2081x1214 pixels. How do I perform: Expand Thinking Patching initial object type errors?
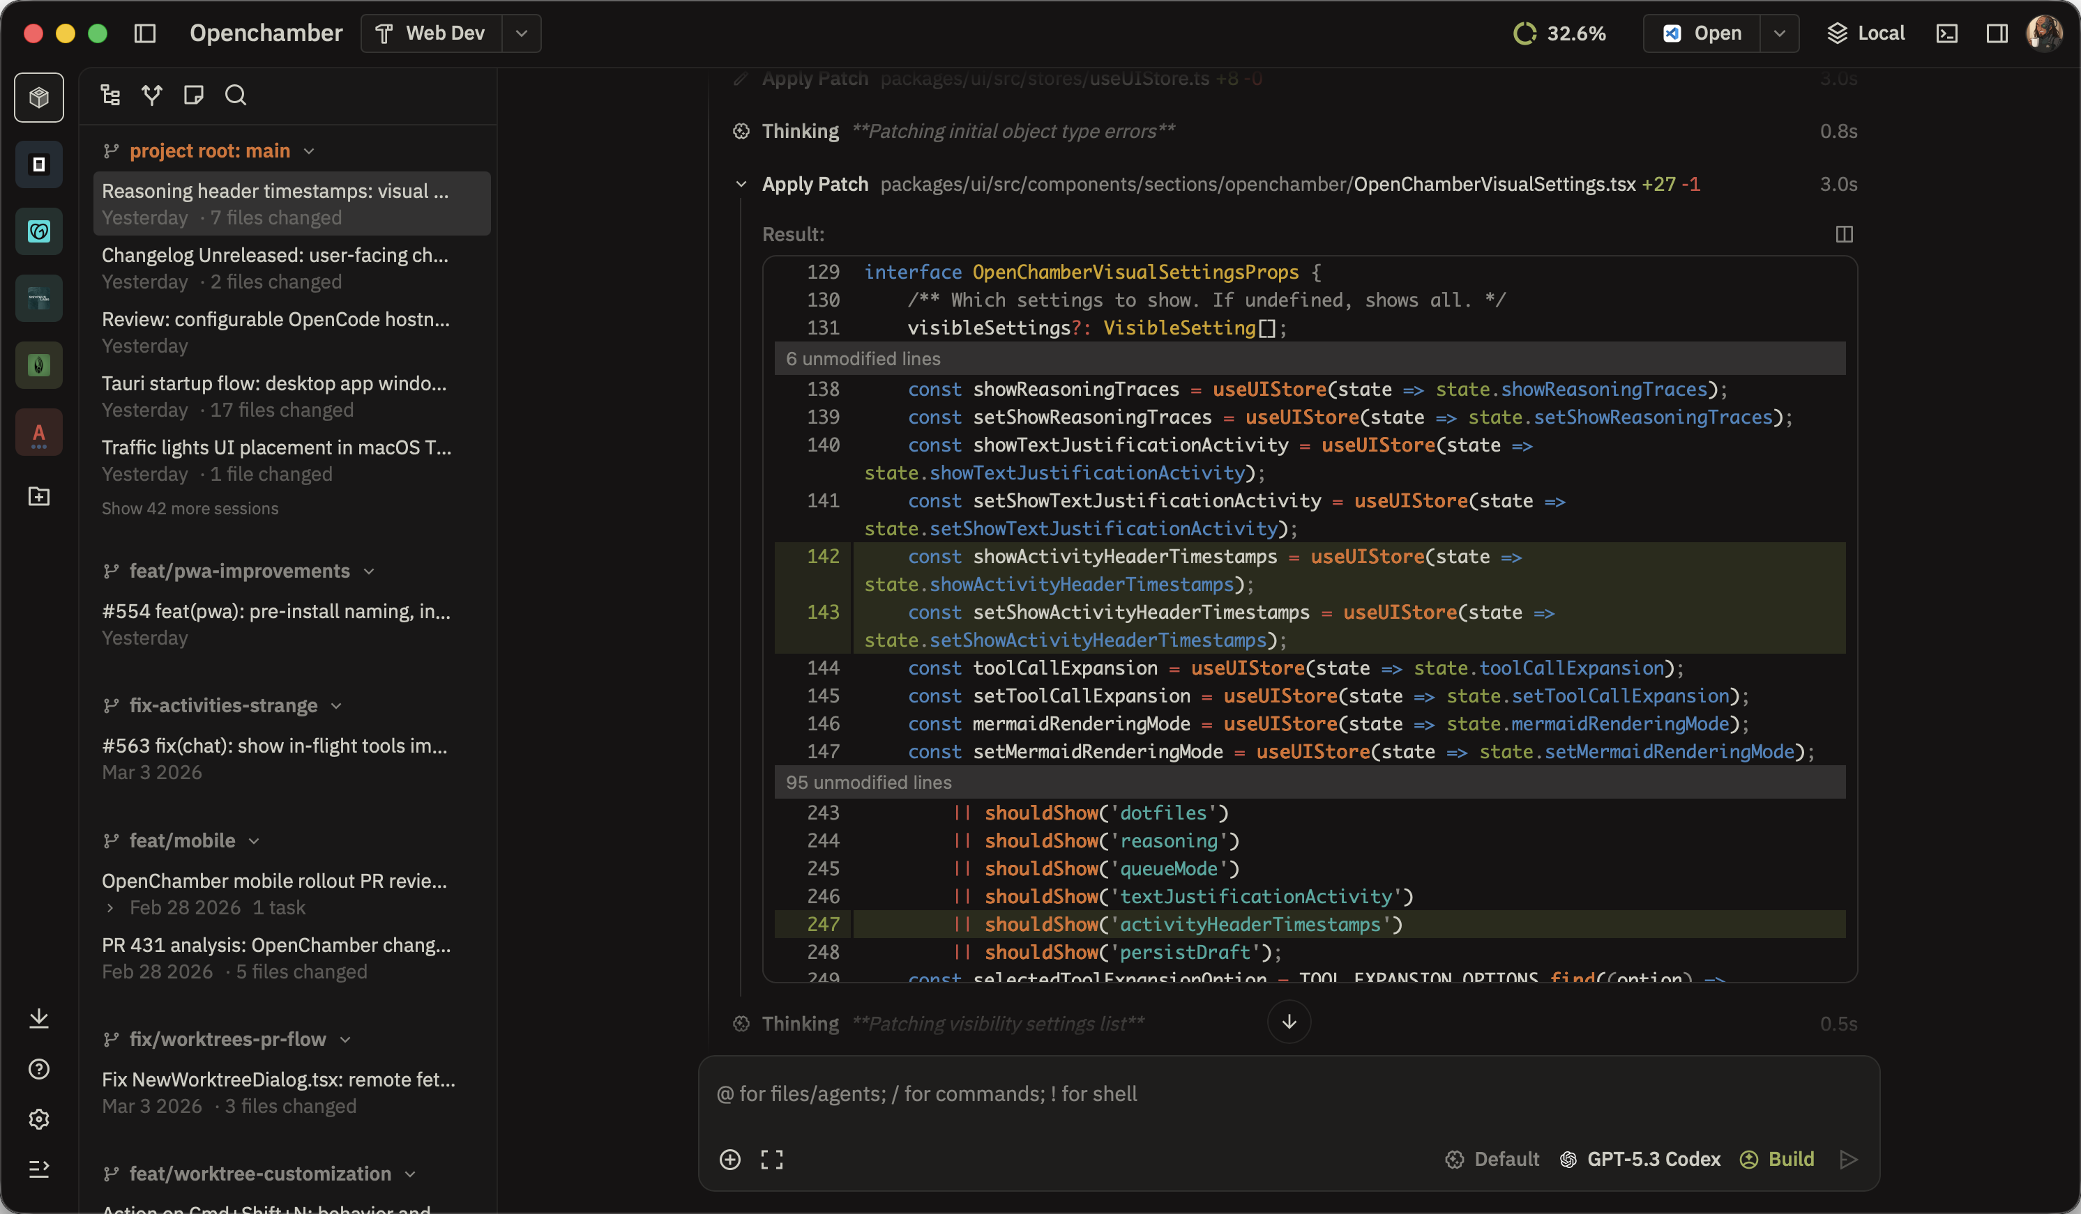(1294, 131)
